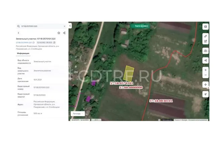Clear the search field with the X
Screen dimensions: 215x152
click(x=64, y=26)
